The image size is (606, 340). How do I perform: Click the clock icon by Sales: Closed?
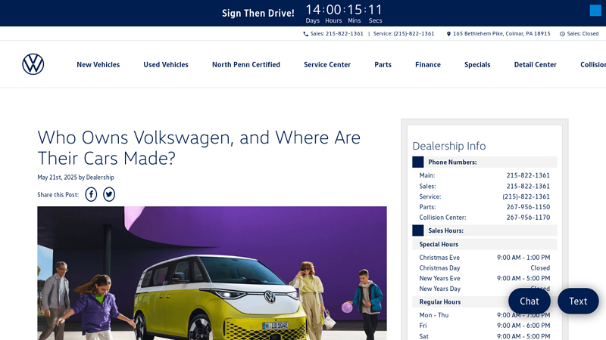(562, 34)
